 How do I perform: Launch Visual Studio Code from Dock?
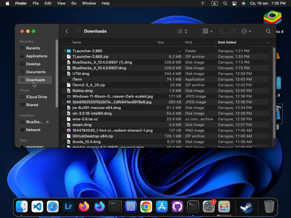37,206
